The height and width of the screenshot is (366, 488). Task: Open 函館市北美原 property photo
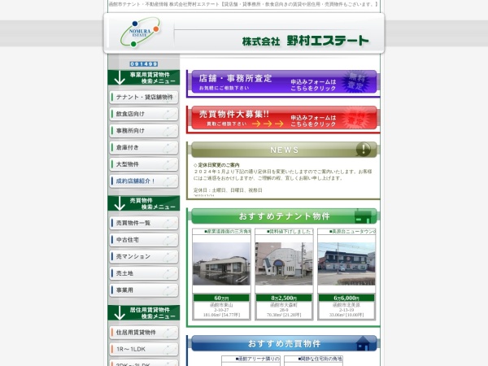(346, 264)
